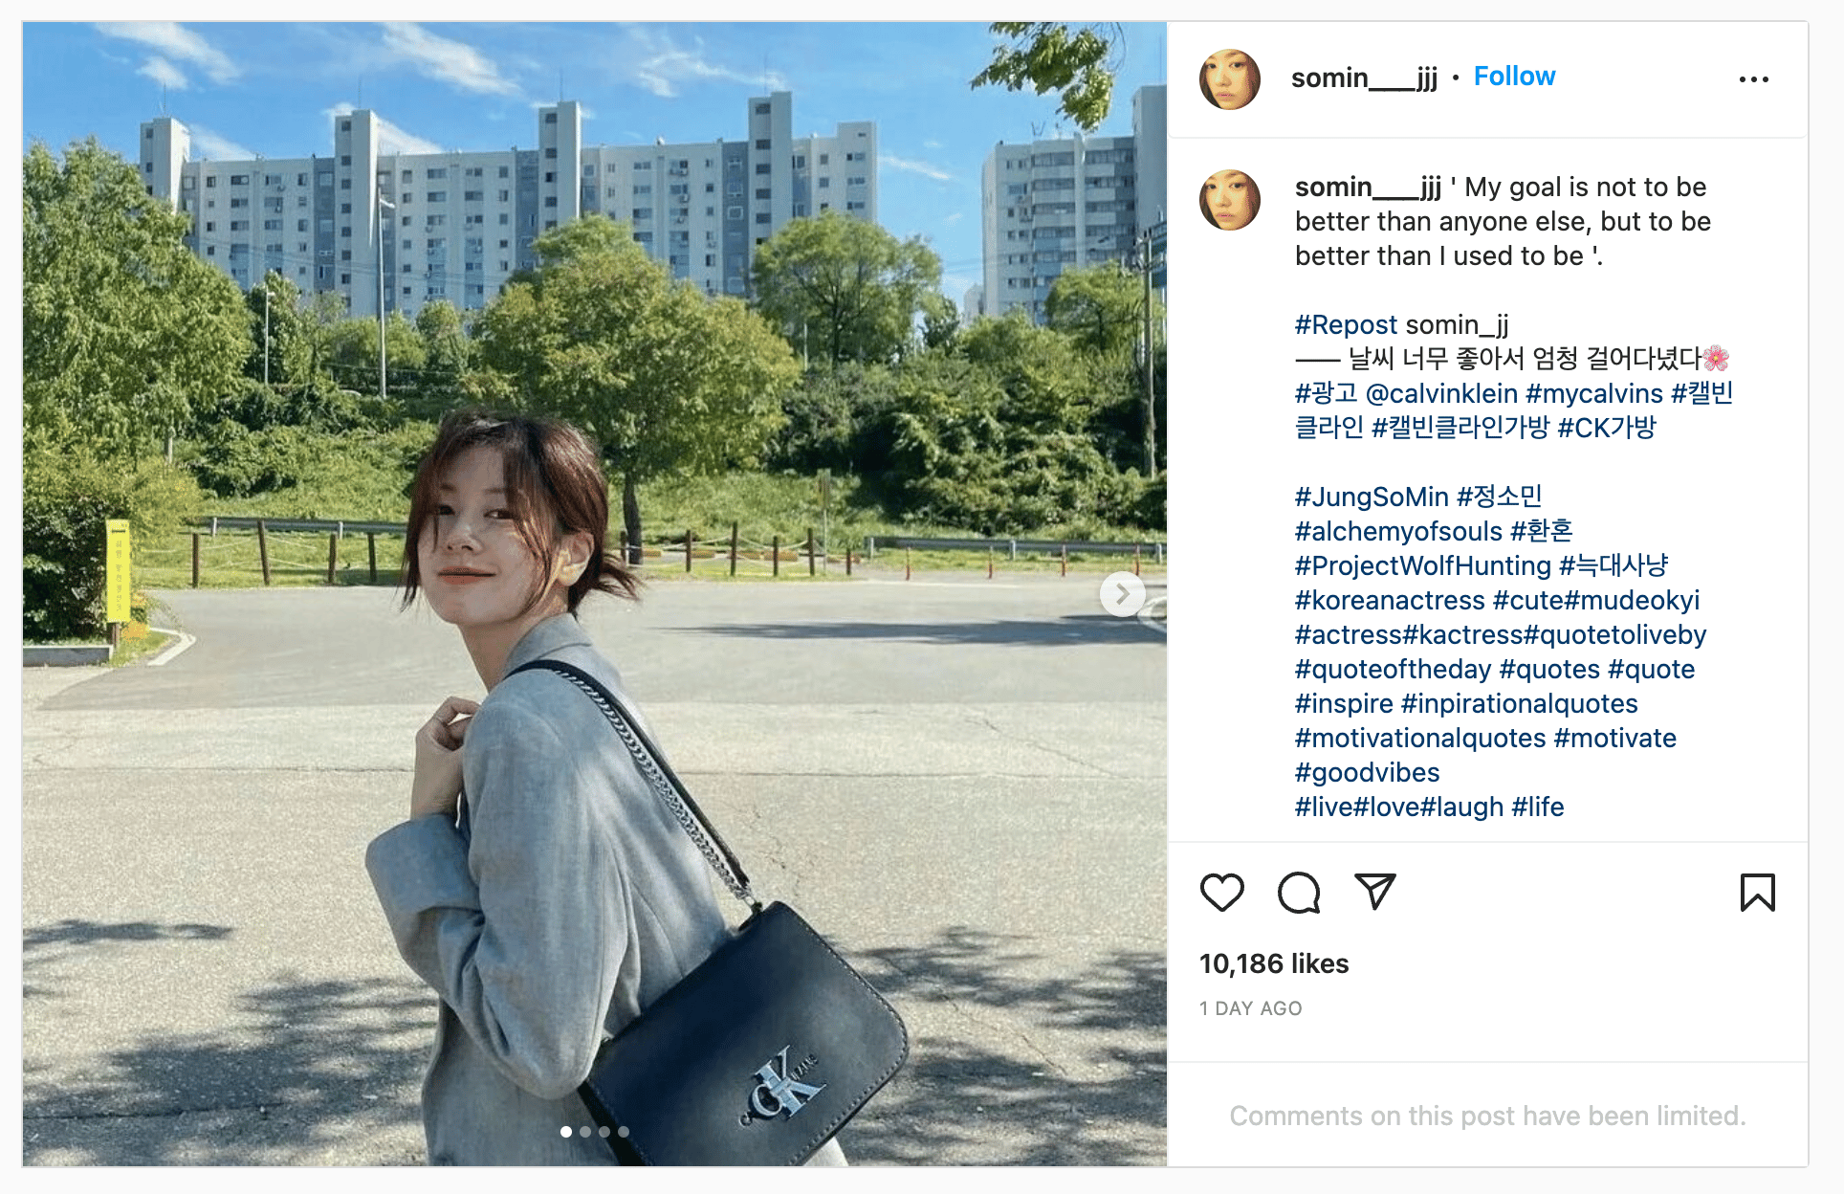Open the #alchemyofsouls hashtag

click(1398, 531)
